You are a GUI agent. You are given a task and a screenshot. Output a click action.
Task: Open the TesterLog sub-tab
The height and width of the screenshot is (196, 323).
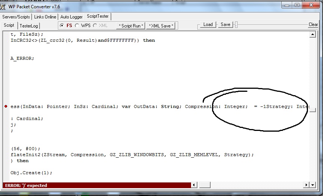pyautogui.click(x=29, y=26)
